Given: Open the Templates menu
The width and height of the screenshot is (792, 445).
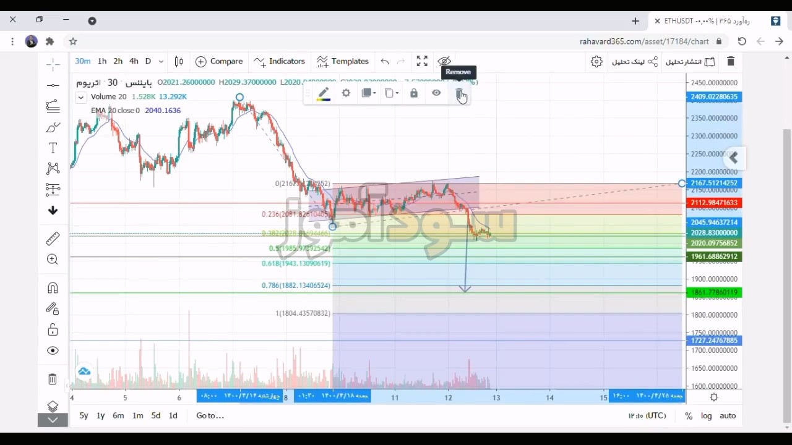Looking at the screenshot, I should [x=343, y=61].
